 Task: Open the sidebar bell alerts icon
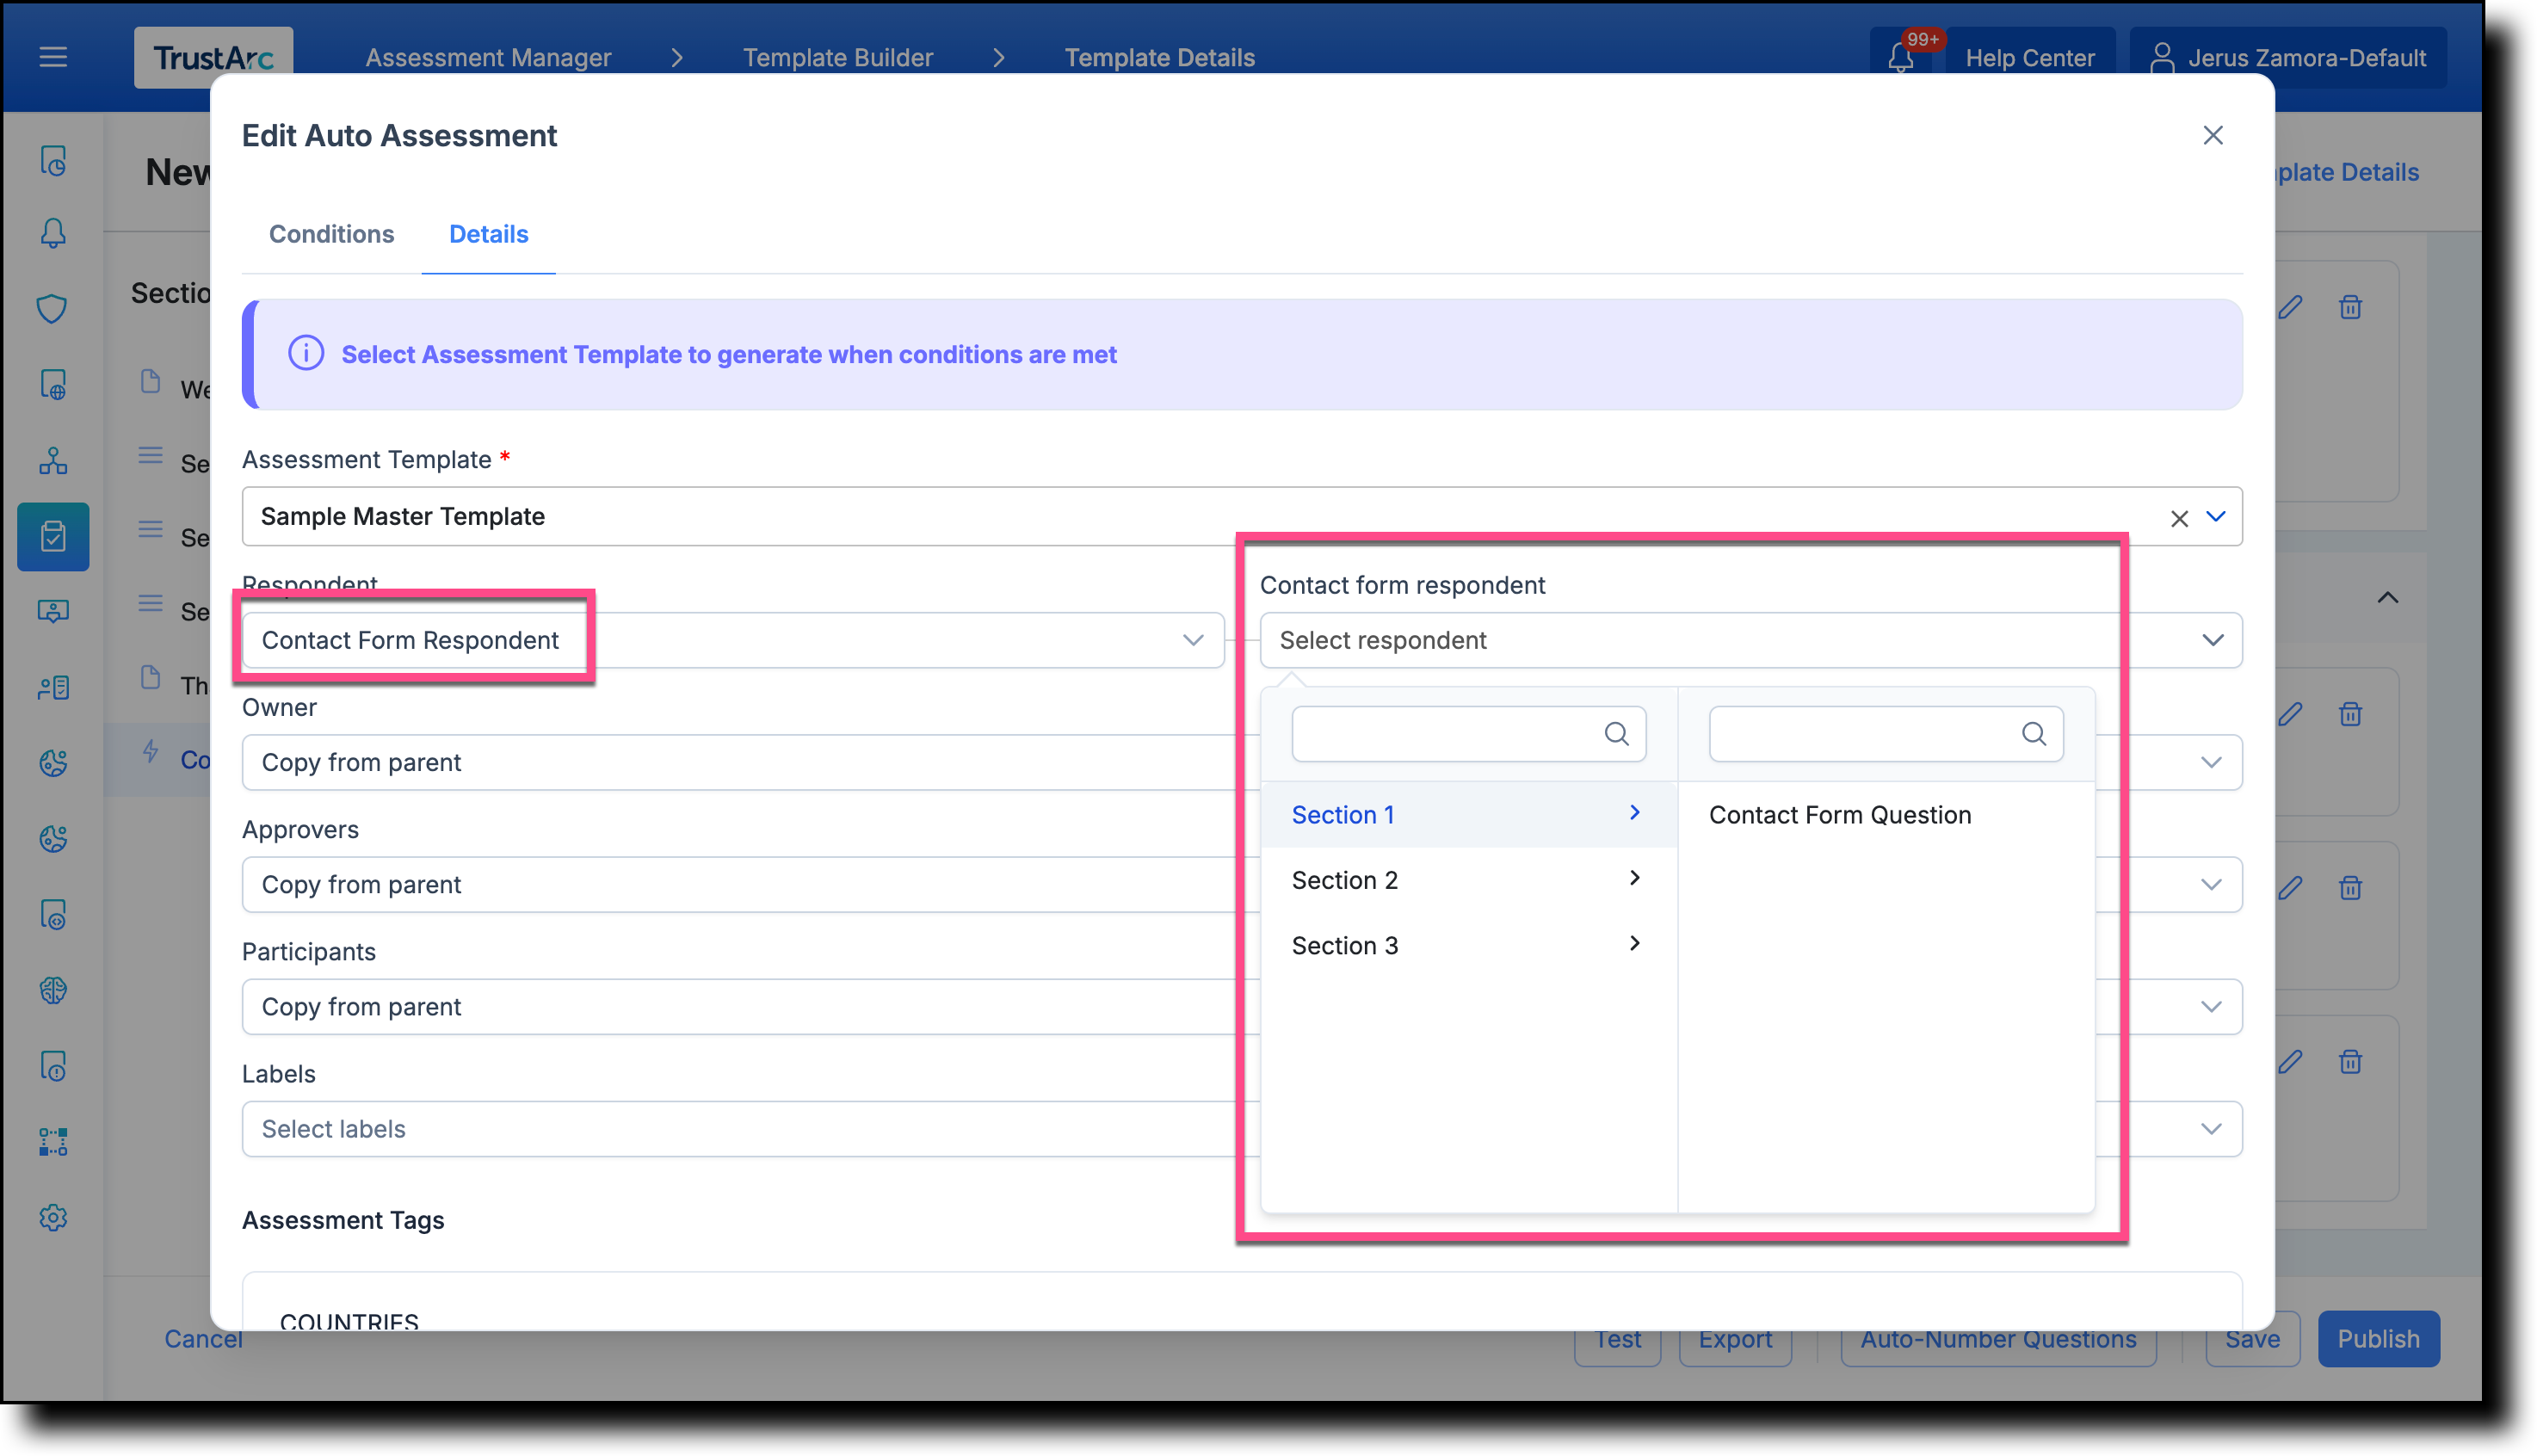click(53, 233)
